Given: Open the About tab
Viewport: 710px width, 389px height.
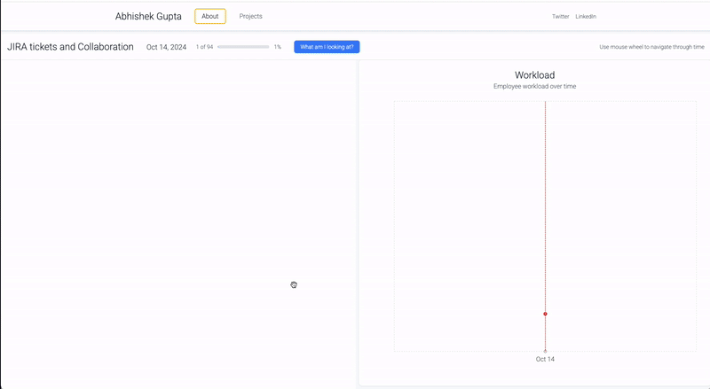Looking at the screenshot, I should [x=210, y=16].
